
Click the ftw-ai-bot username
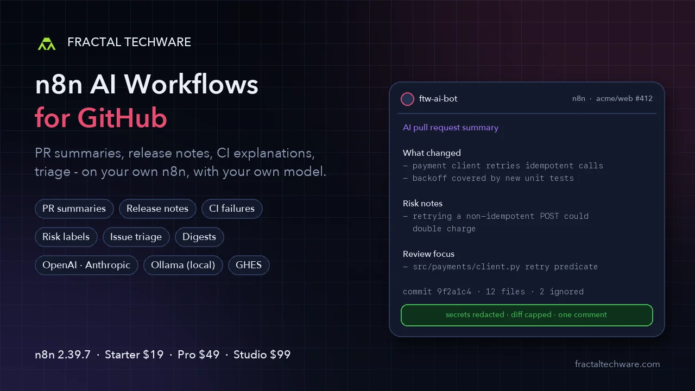[x=438, y=99]
